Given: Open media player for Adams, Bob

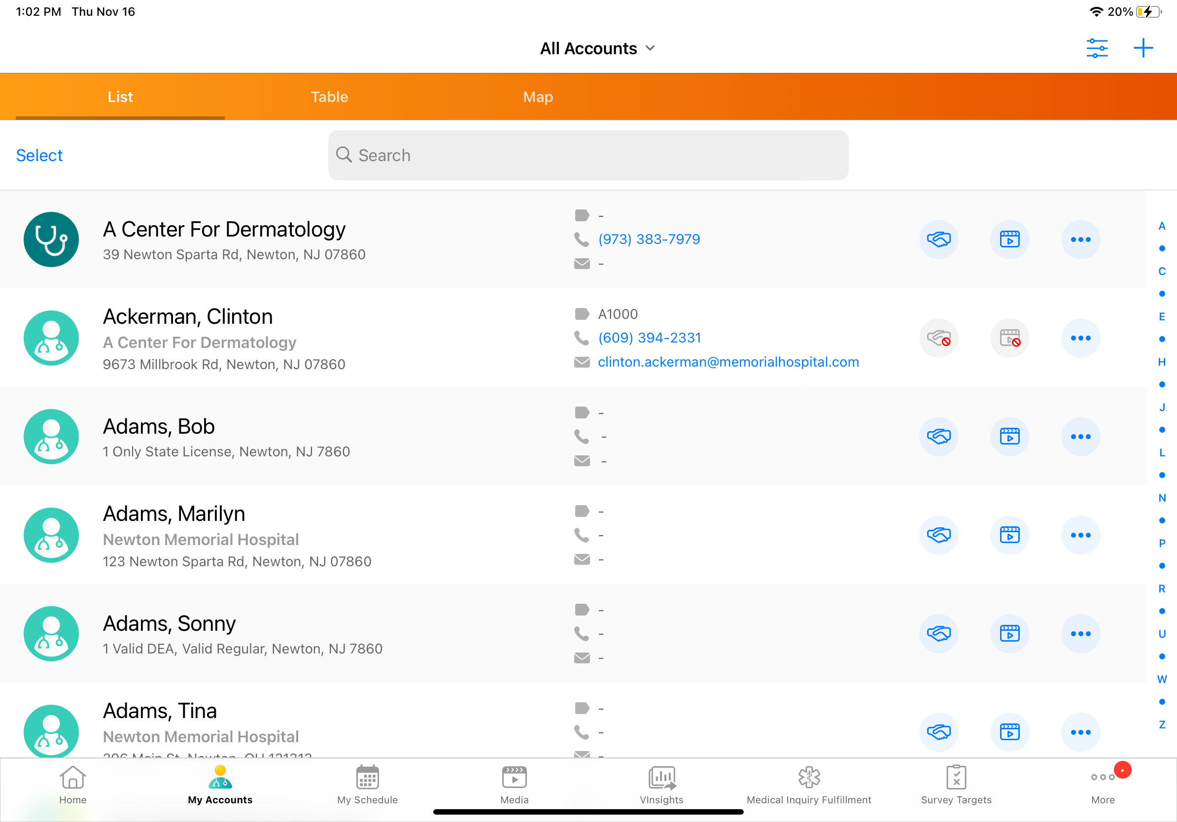Looking at the screenshot, I should tap(1010, 437).
